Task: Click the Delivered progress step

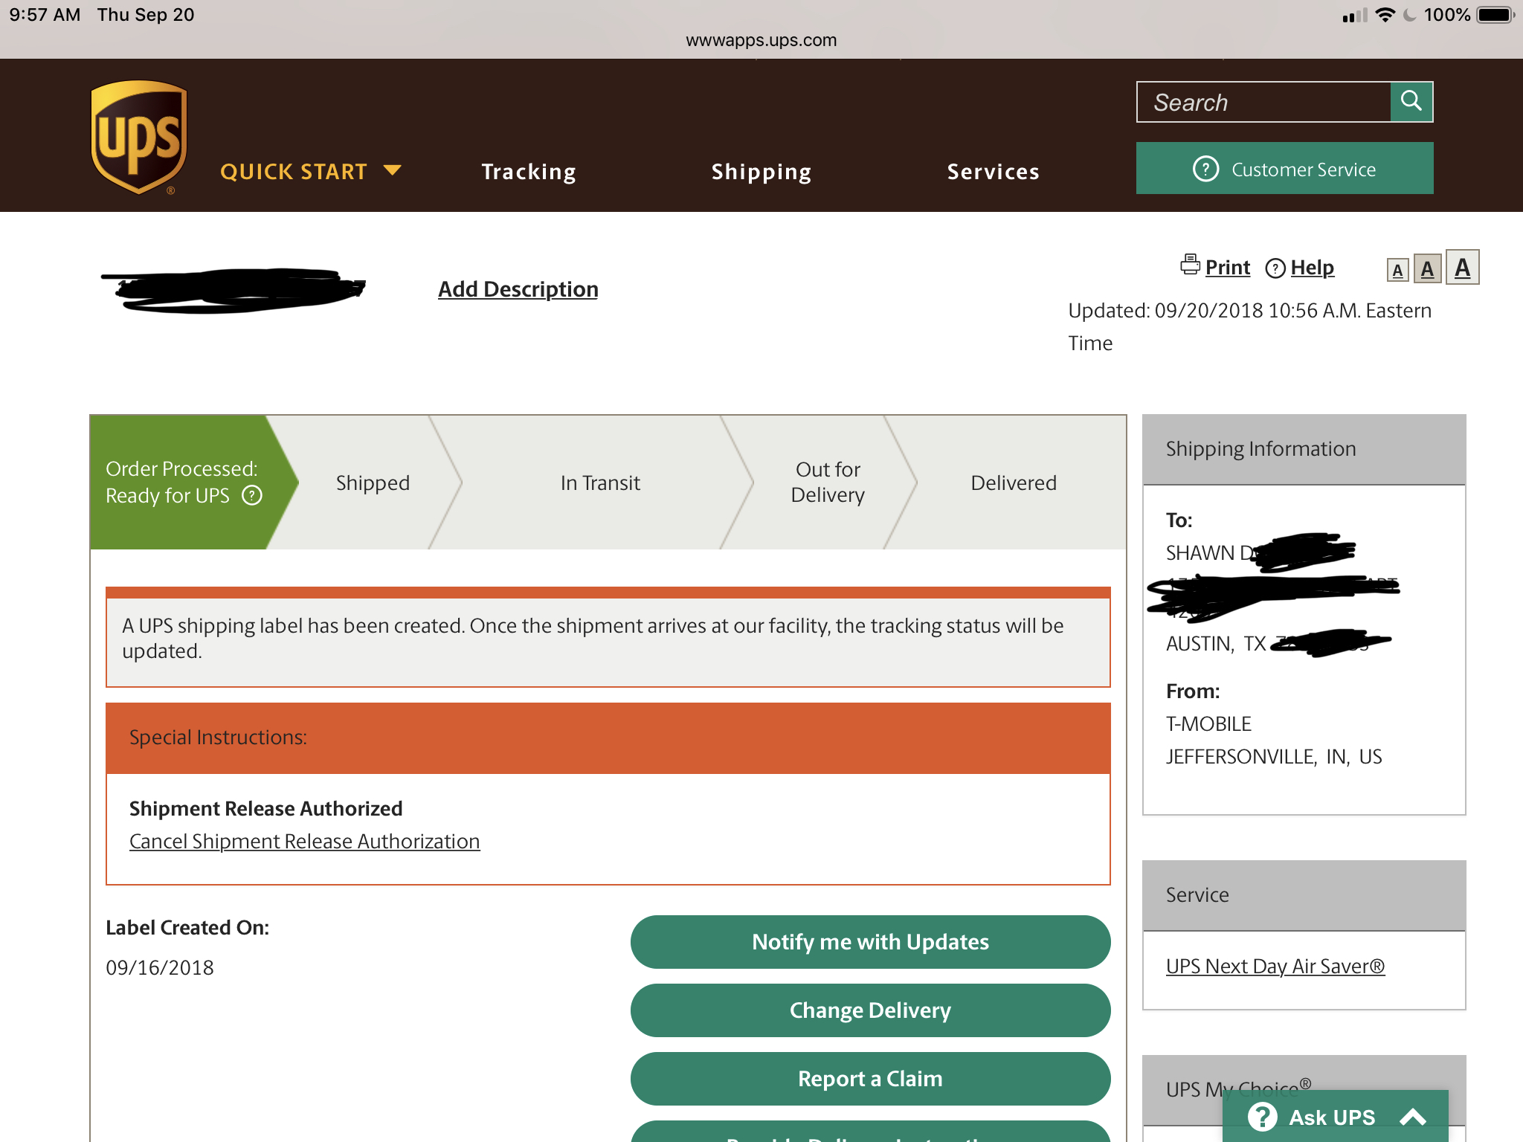Action: tap(1014, 483)
